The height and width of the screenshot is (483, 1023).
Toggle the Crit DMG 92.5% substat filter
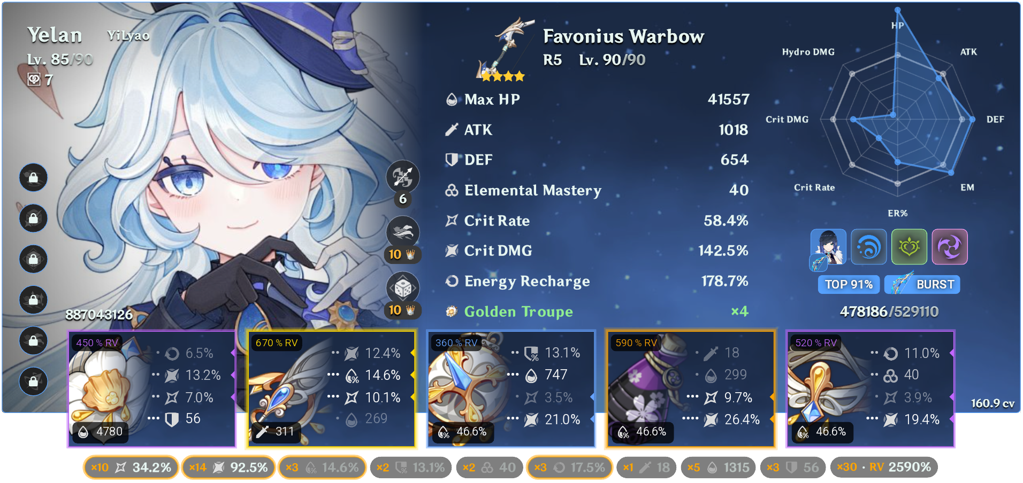click(x=228, y=468)
